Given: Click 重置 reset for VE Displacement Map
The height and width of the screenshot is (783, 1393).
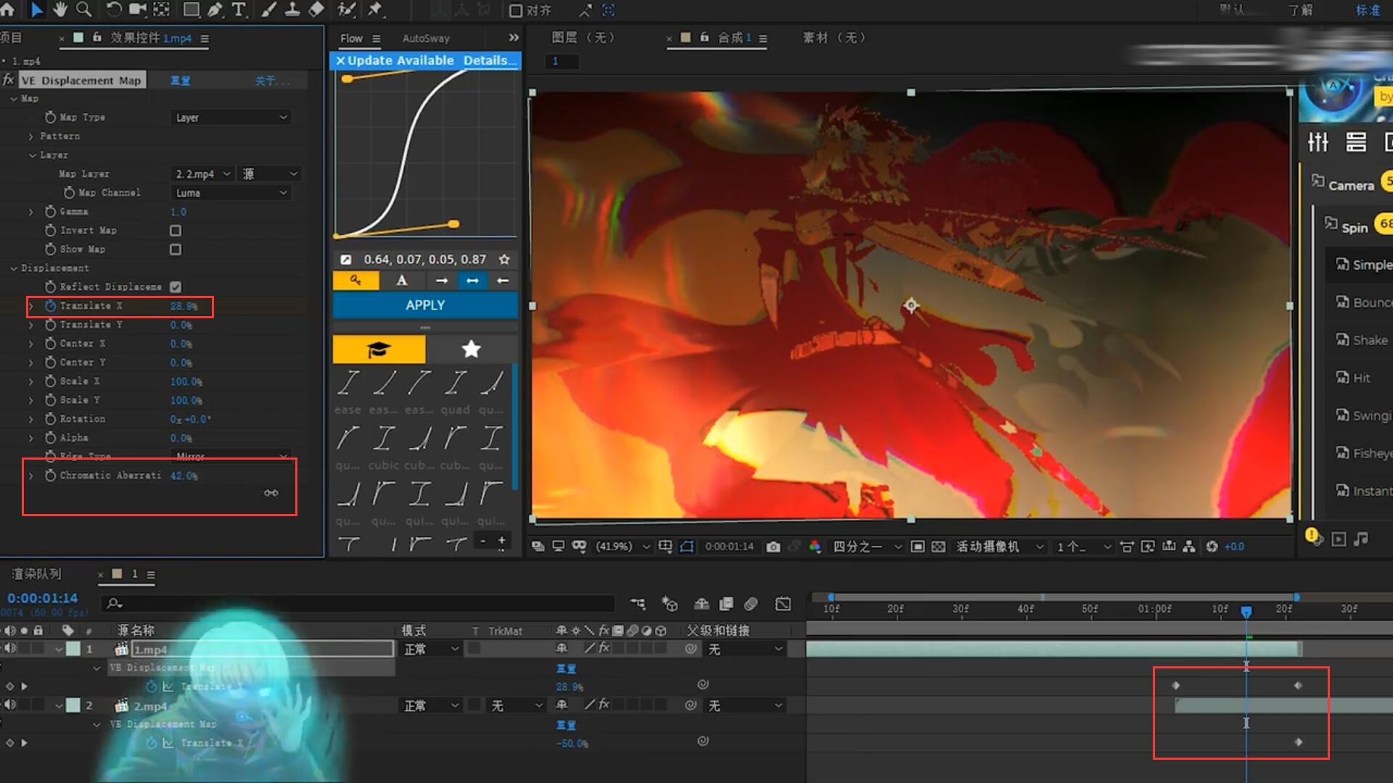Looking at the screenshot, I should 181,80.
